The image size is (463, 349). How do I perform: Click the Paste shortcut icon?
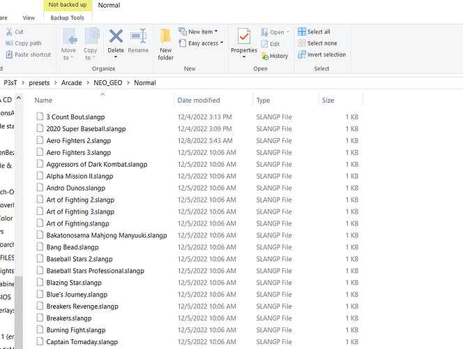[9, 54]
